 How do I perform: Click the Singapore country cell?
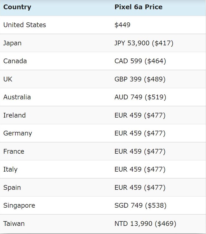tap(19, 205)
